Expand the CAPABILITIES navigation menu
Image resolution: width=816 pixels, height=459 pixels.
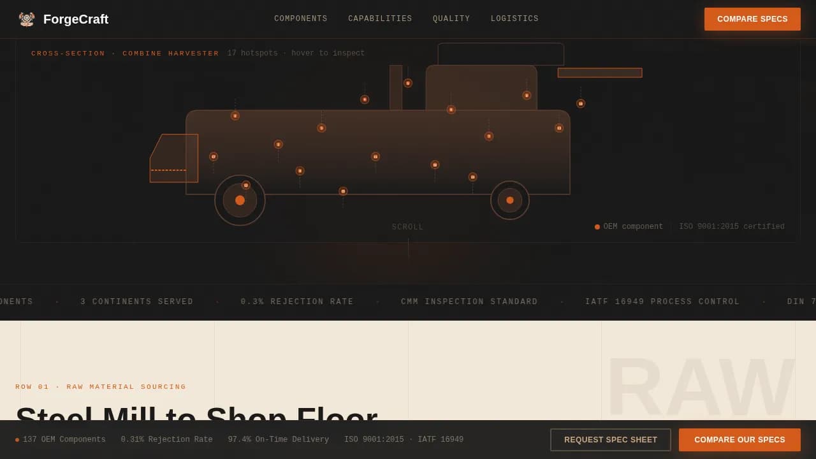pyautogui.click(x=380, y=18)
